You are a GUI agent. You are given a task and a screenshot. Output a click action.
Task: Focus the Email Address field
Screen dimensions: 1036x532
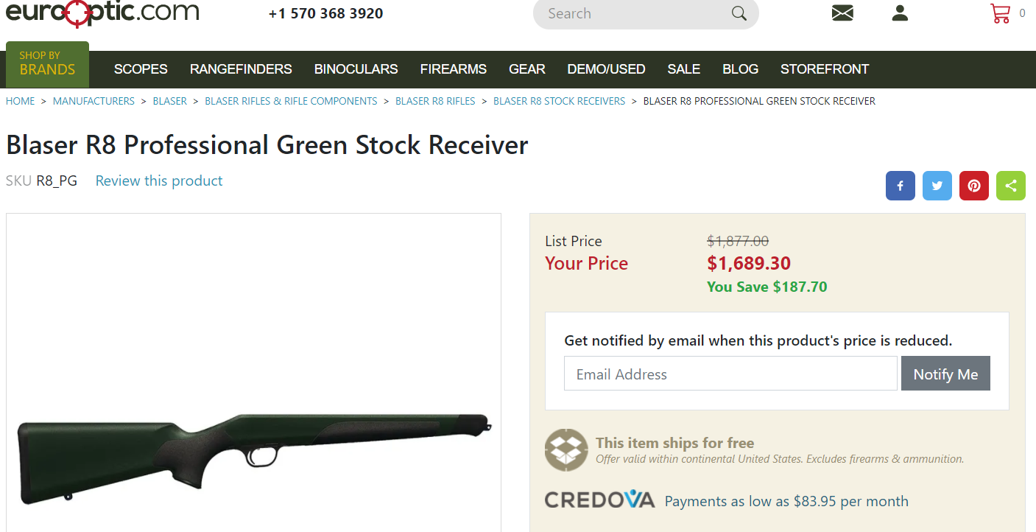[730, 374]
